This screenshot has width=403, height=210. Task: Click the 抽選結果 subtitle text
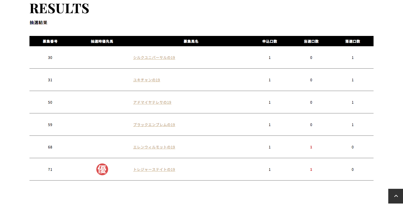tap(38, 23)
